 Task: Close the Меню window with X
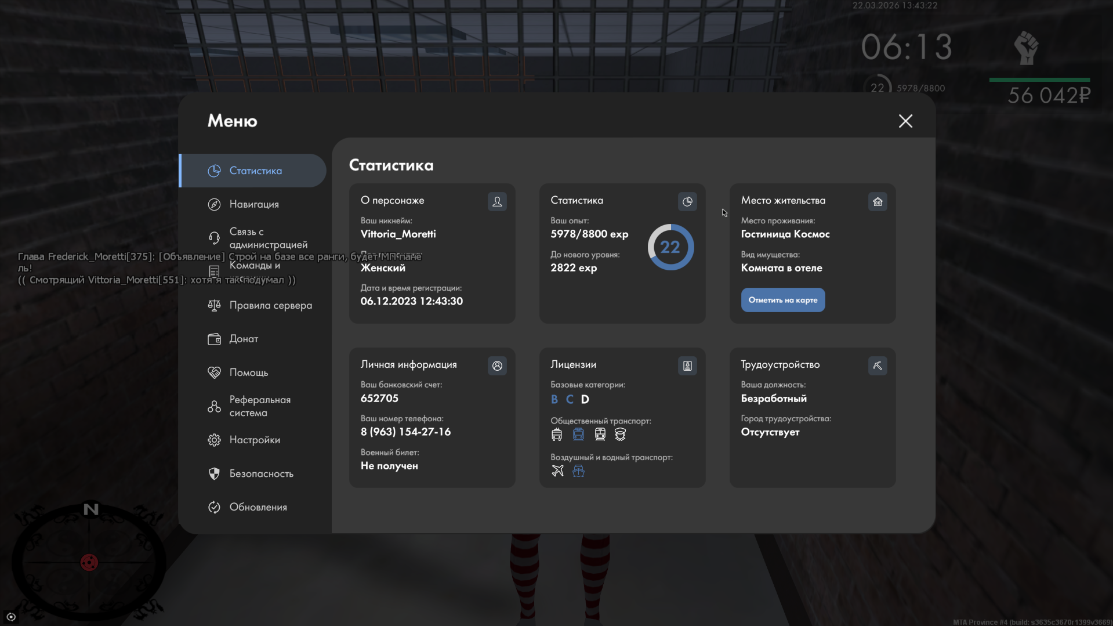point(905,121)
